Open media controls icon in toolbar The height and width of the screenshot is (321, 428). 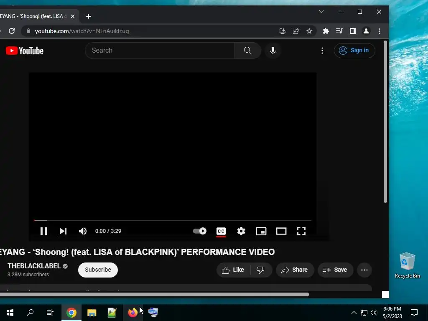[339, 31]
